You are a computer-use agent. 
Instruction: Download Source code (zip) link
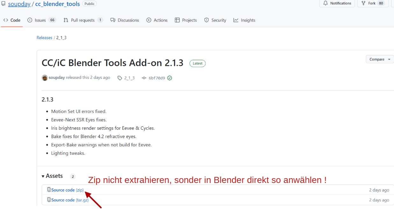pos(68,190)
